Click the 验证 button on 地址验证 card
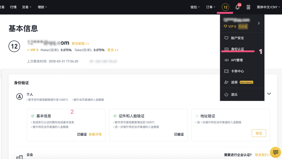This screenshot has width=282, height=159. tap(259, 133)
